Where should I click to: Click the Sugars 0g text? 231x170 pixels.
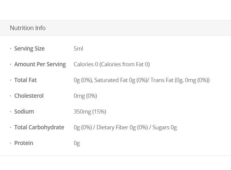coord(165,127)
